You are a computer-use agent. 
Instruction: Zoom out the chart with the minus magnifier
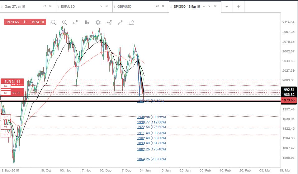tap(54, 23)
